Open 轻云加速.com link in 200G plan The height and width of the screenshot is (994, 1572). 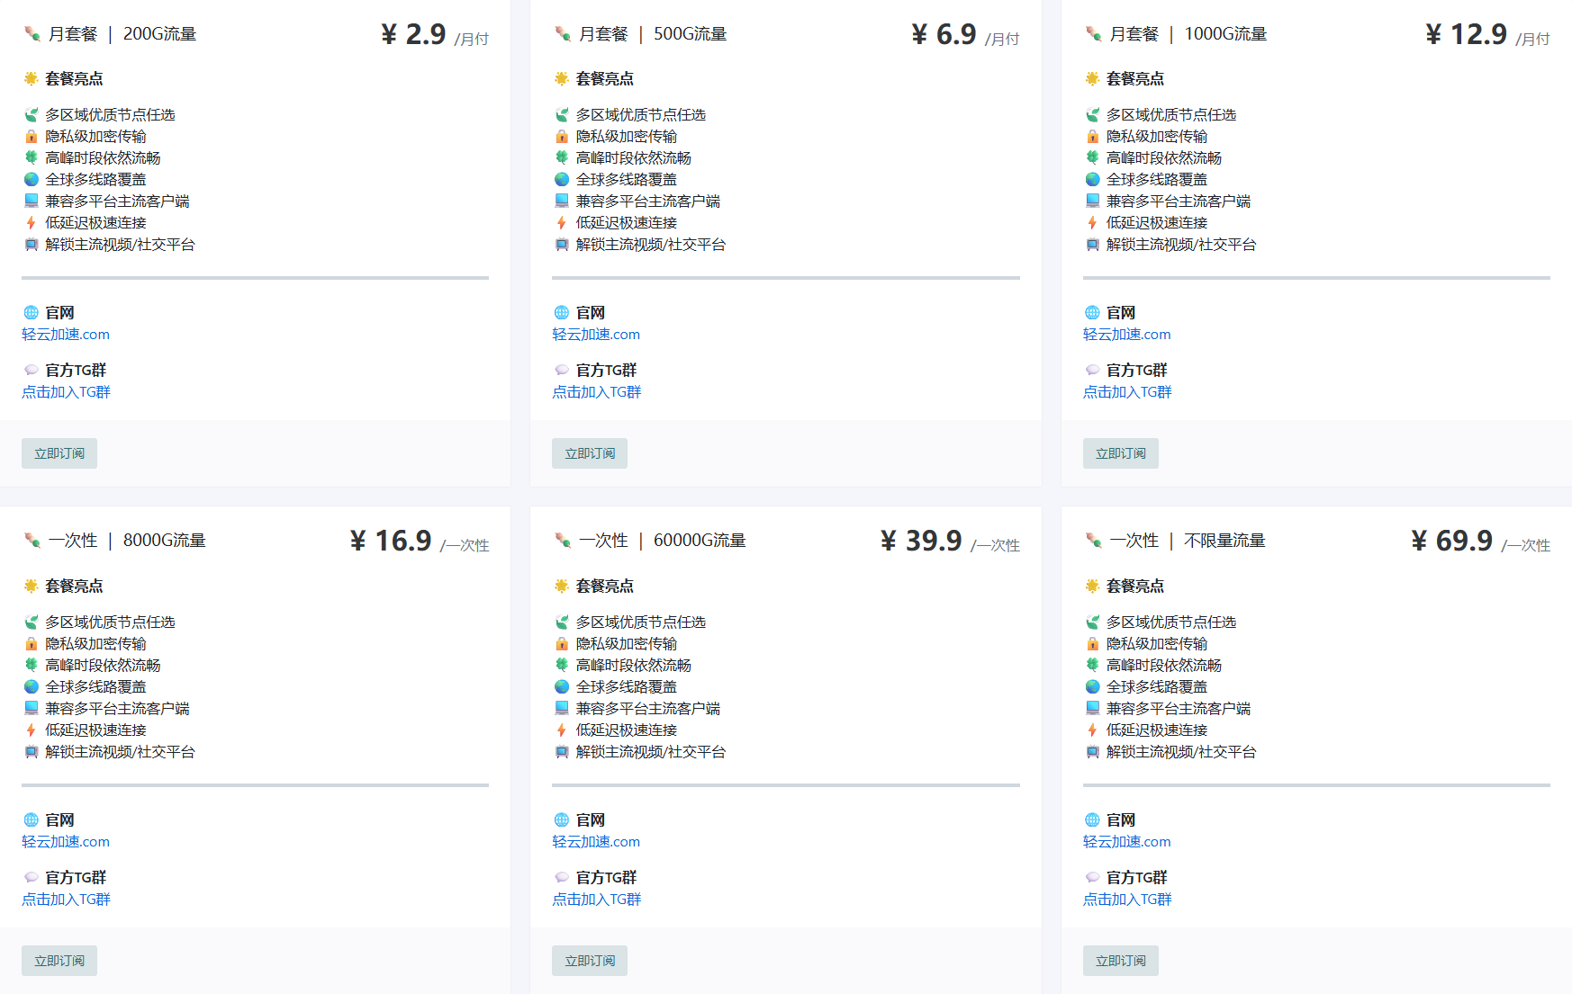point(66,335)
